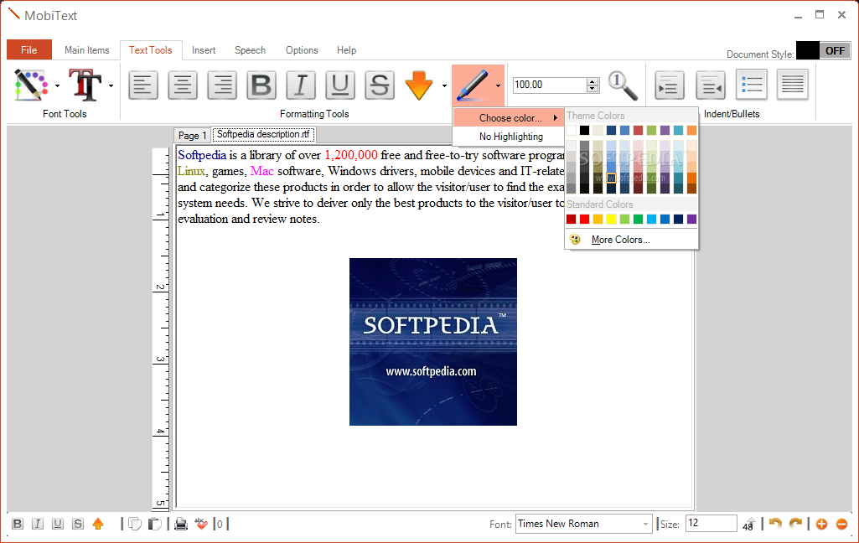Decrease paragraph indent
Screen dimensions: 859x543
coord(711,85)
